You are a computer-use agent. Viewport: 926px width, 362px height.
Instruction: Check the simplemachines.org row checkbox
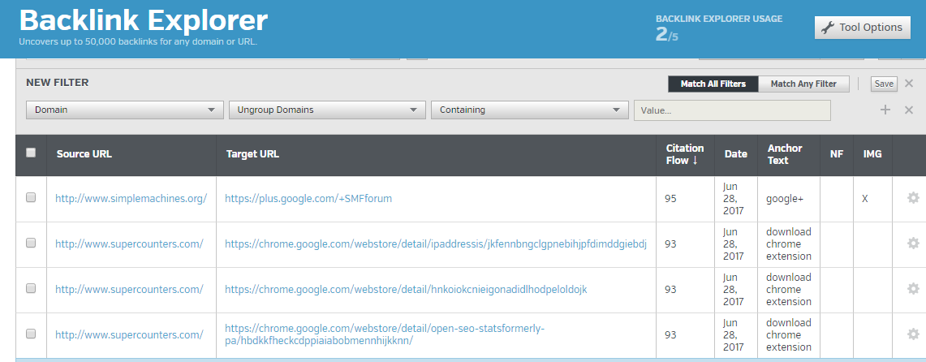[x=31, y=198]
